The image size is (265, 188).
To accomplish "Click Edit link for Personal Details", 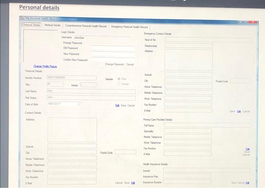I will (117, 106).
